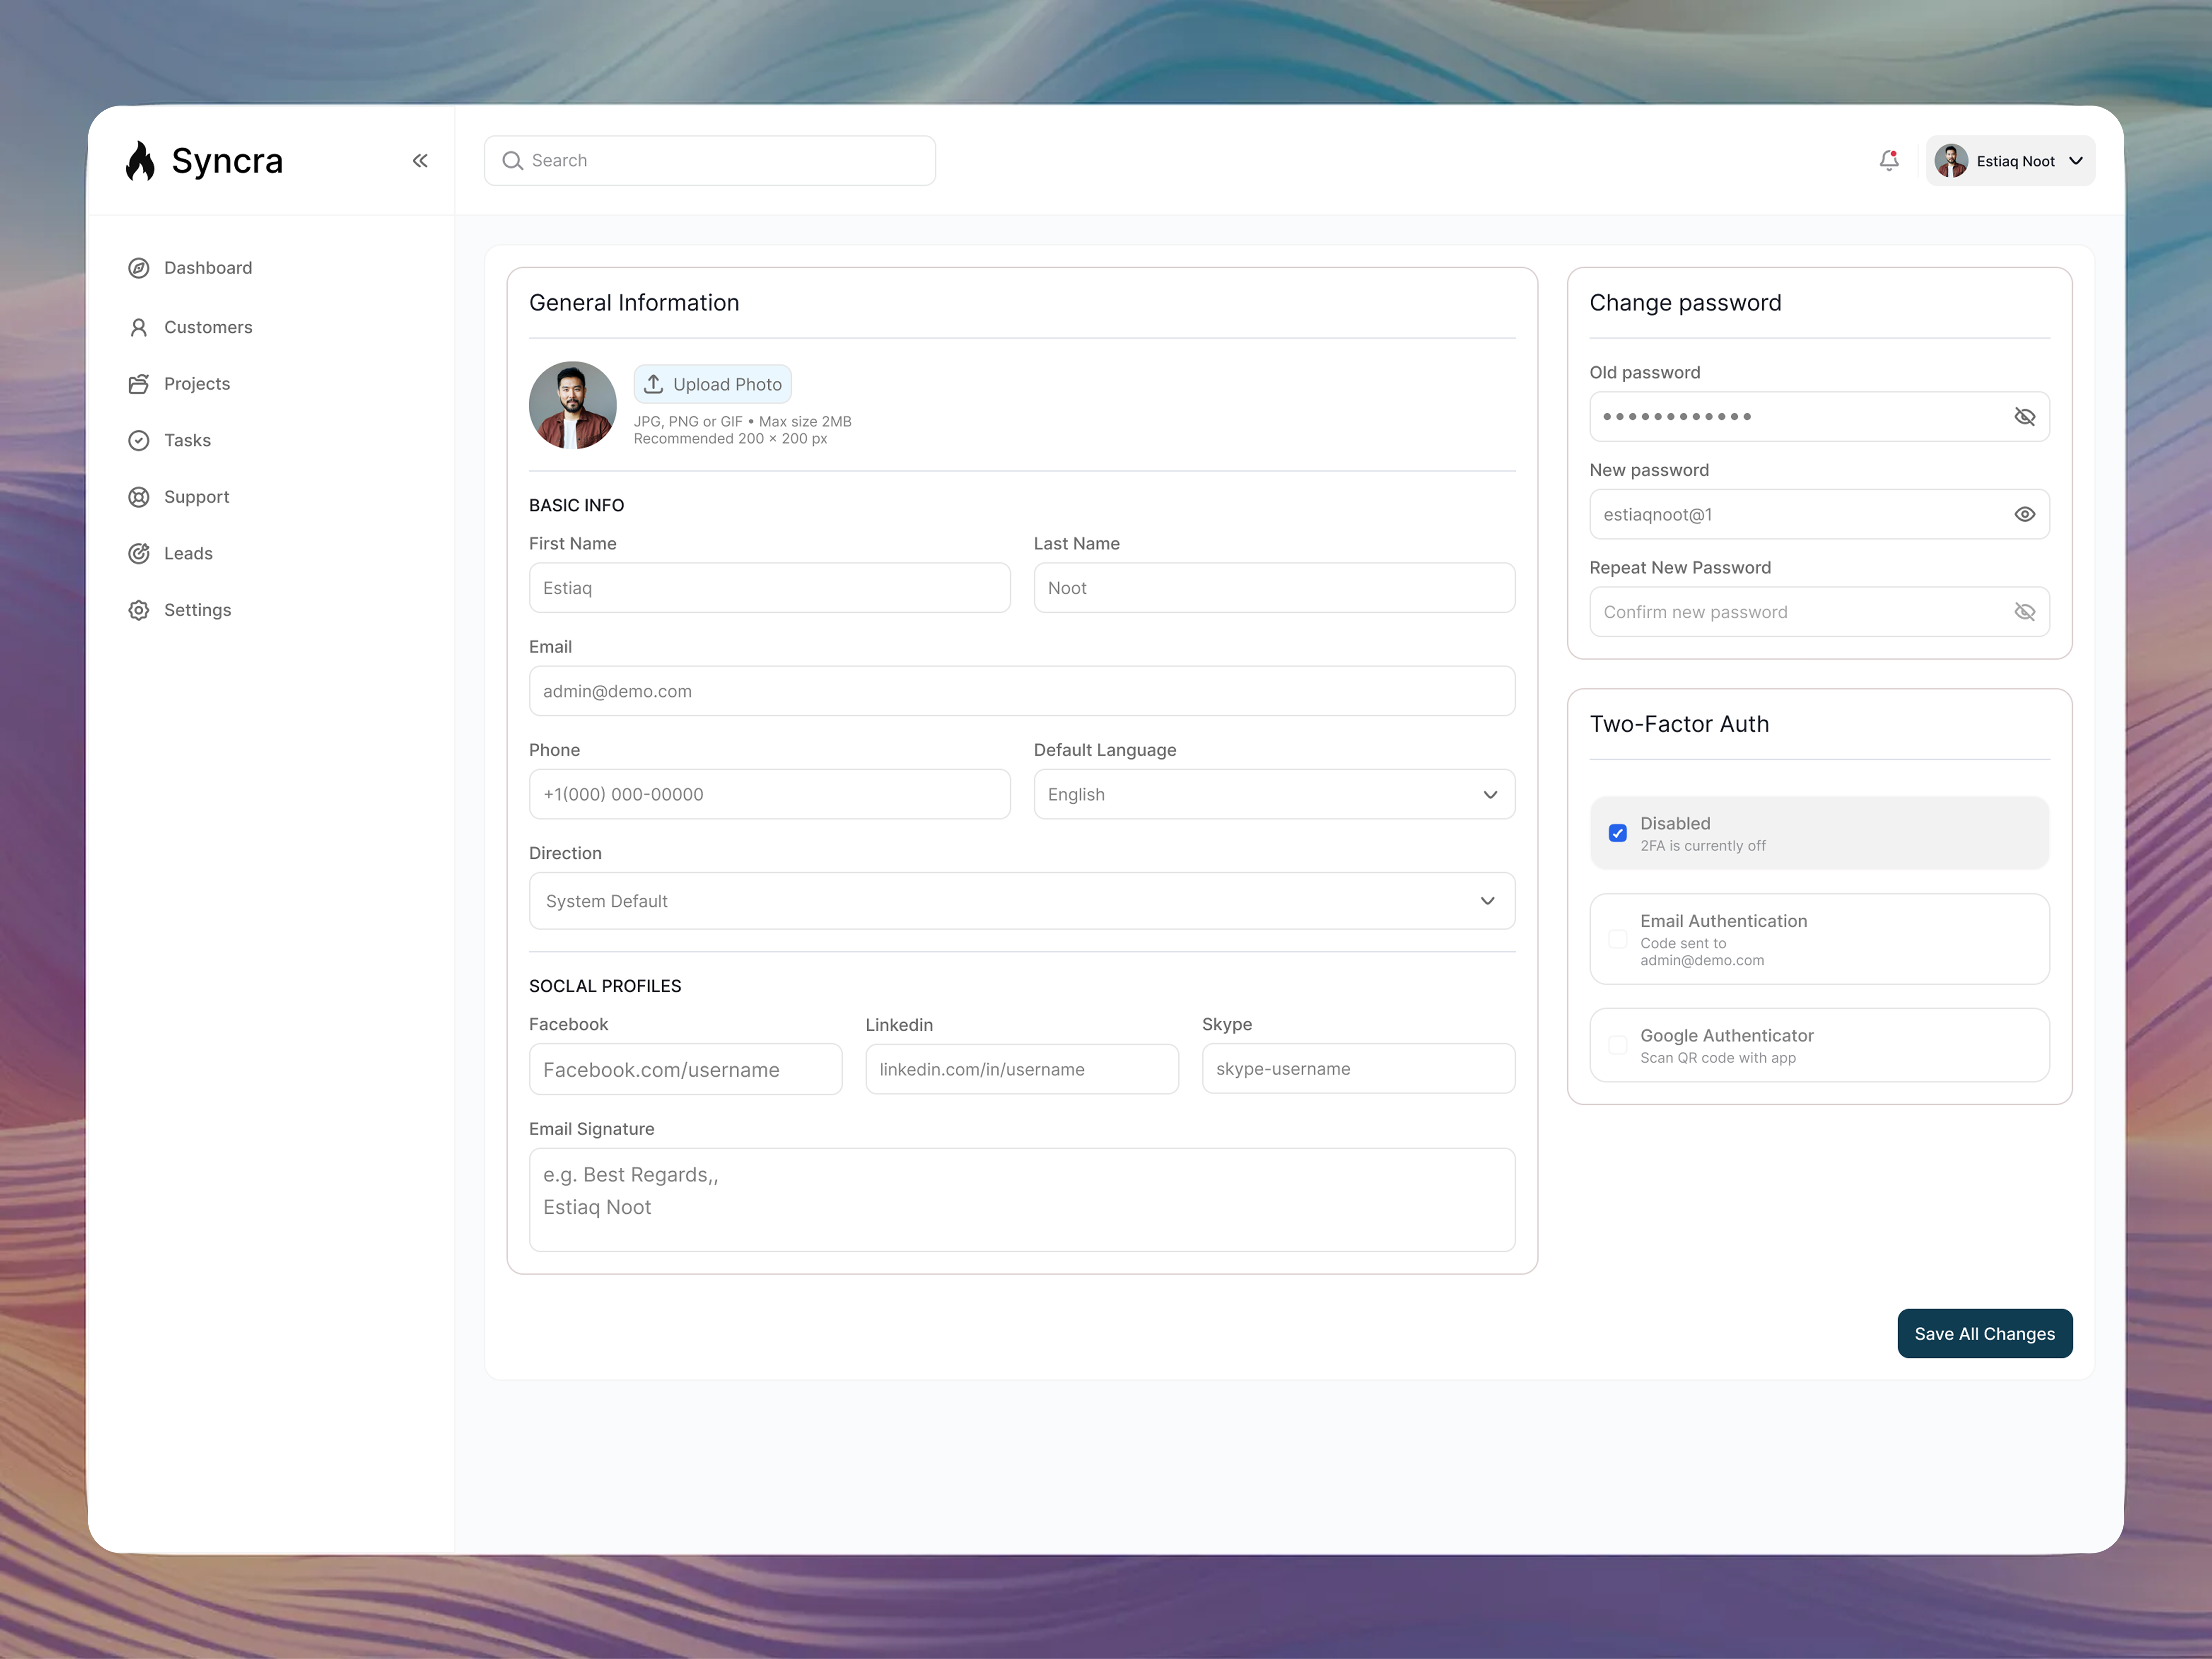This screenshot has height=1659, width=2212.
Task: Select the Dashboard sidebar icon
Action: (x=139, y=267)
